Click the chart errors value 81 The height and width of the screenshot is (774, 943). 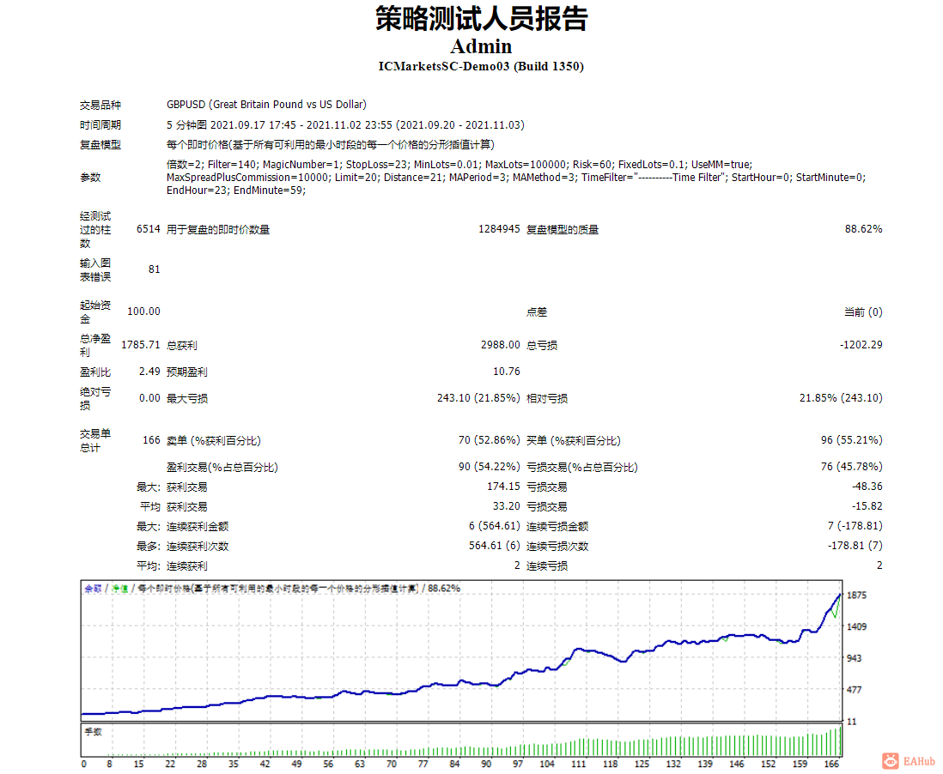pyautogui.click(x=155, y=269)
